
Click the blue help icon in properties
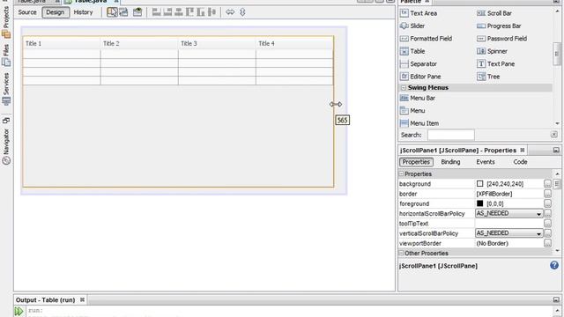click(554, 265)
